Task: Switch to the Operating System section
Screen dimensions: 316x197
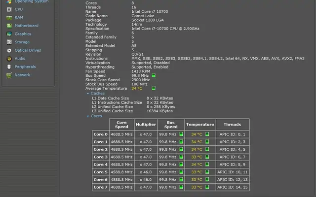Action: pyautogui.click(x=31, y=1)
